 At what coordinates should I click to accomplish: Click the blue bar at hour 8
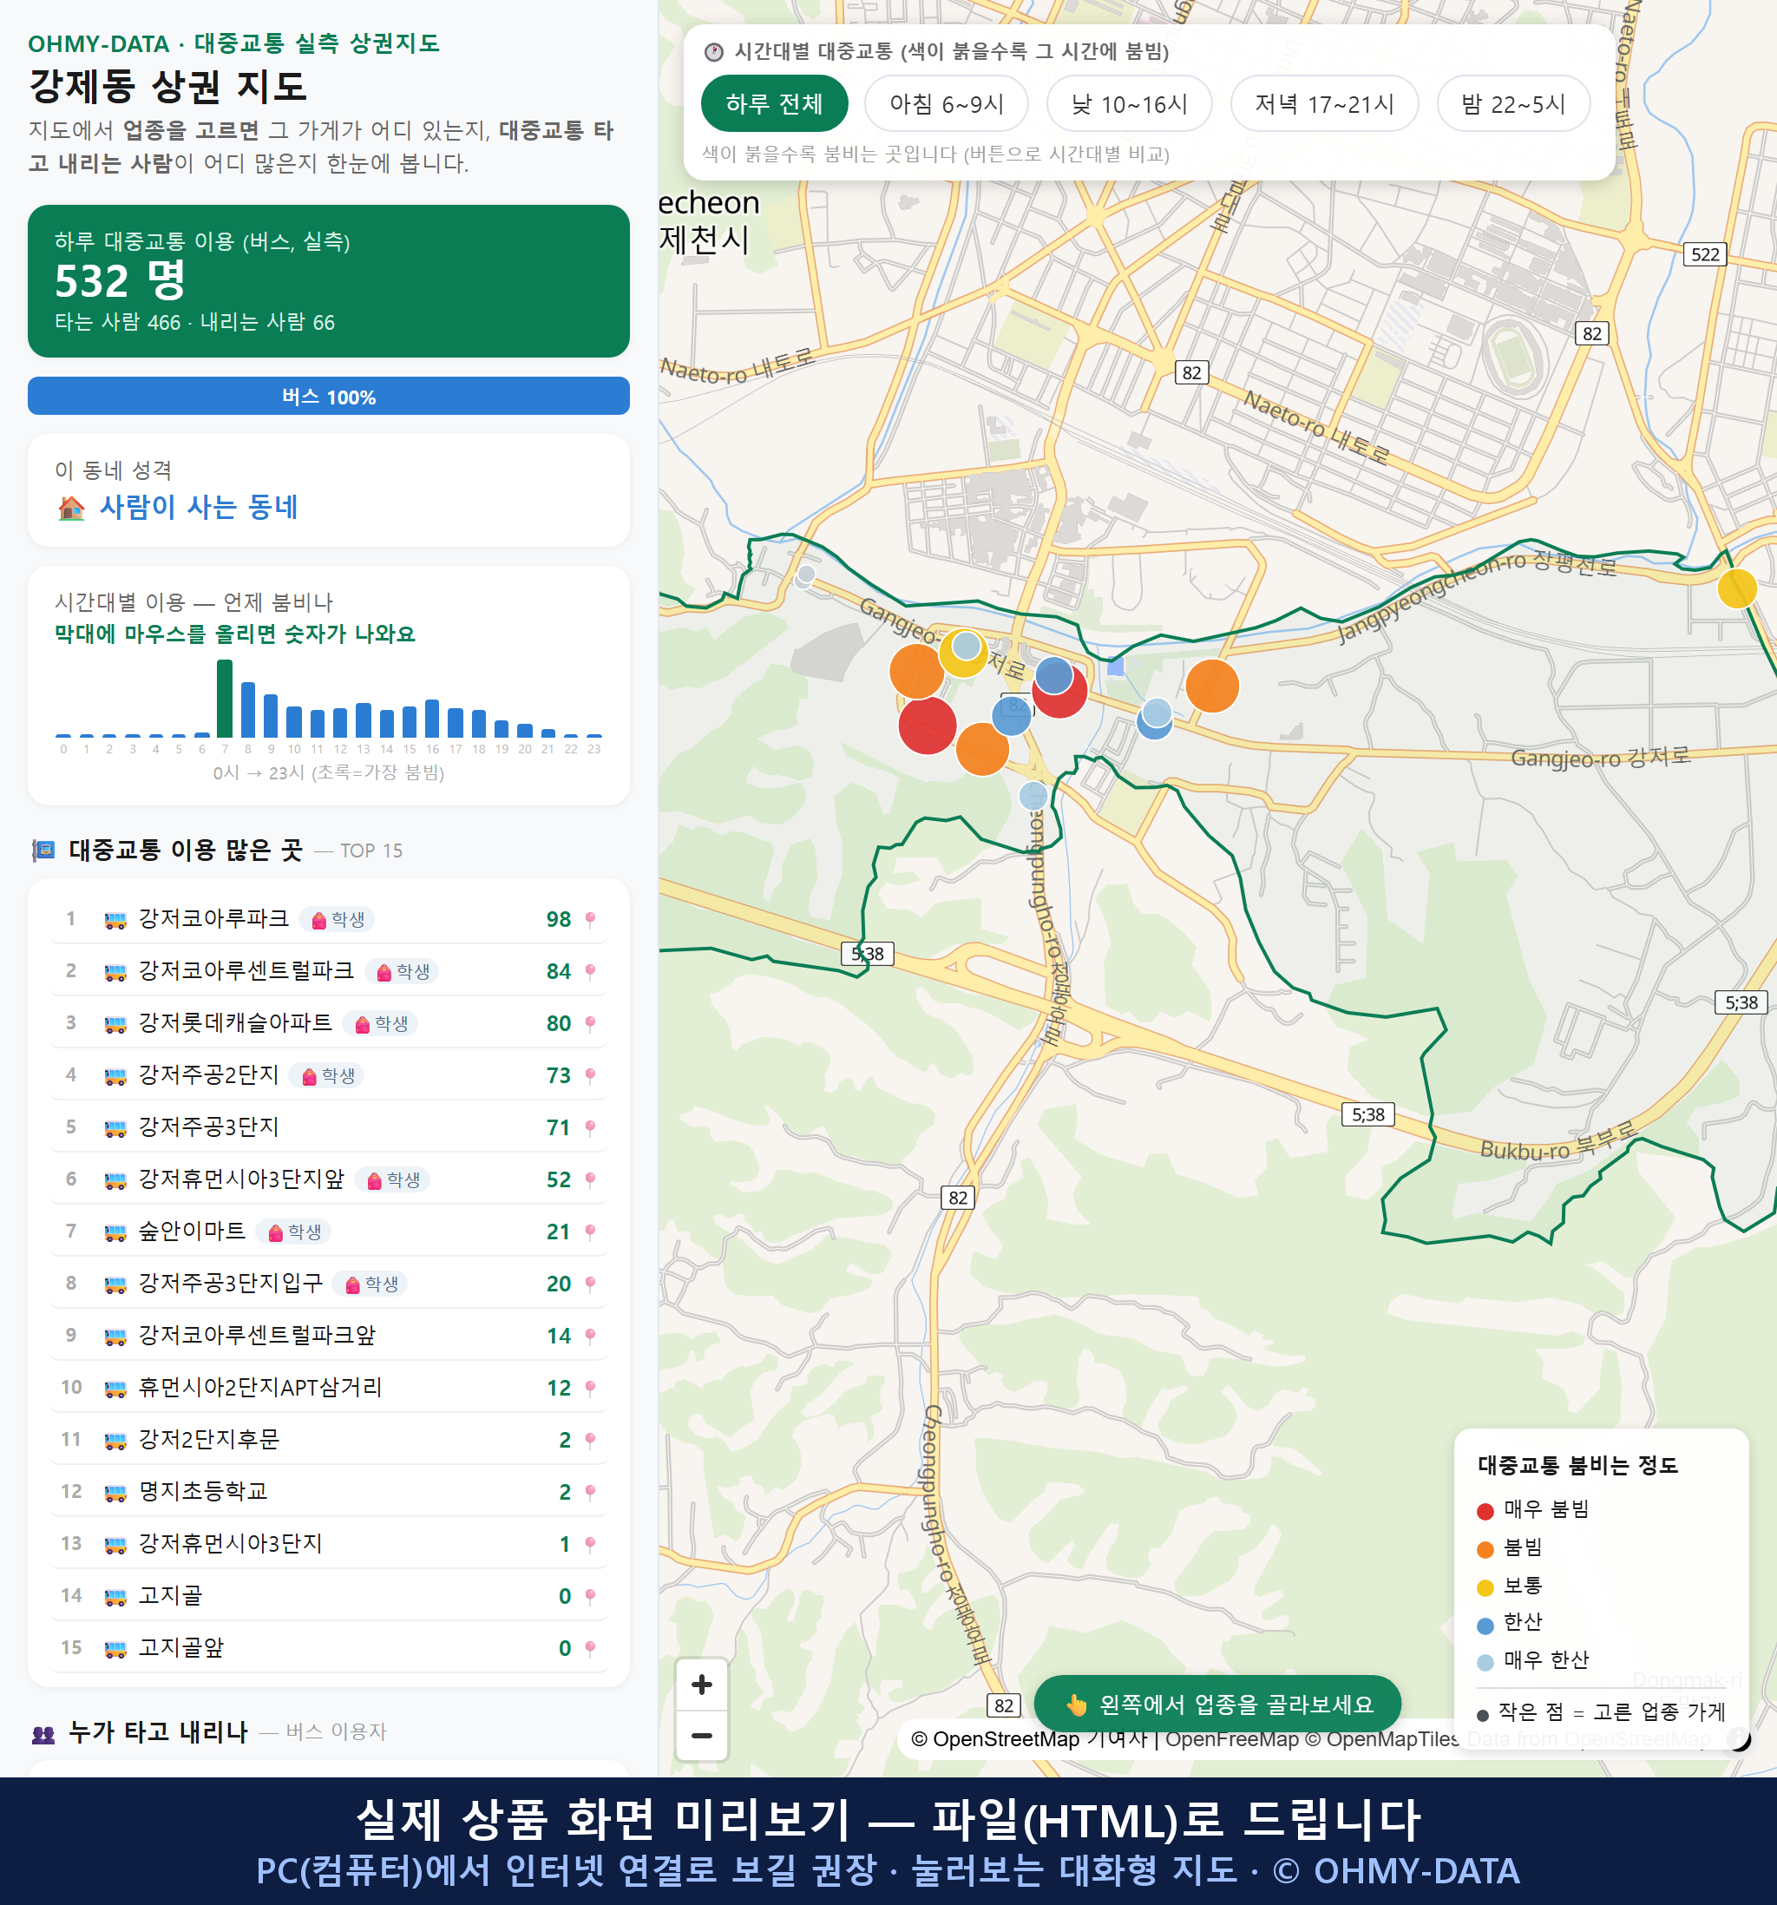tap(247, 709)
